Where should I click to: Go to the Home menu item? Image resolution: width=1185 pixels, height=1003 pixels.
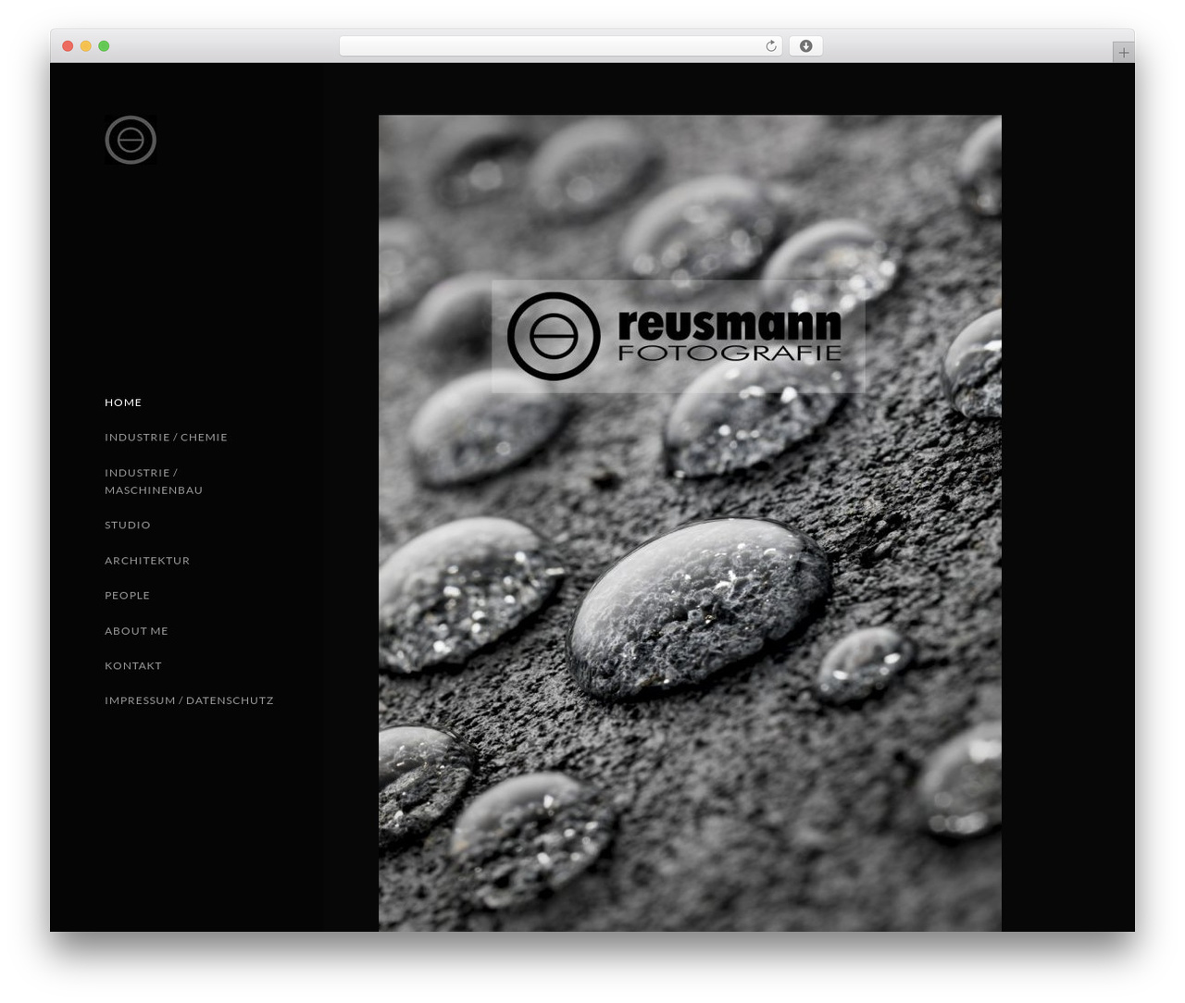point(123,402)
